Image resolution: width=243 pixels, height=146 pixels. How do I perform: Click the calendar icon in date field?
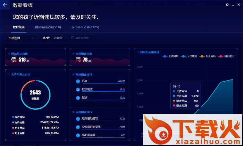point(72,38)
